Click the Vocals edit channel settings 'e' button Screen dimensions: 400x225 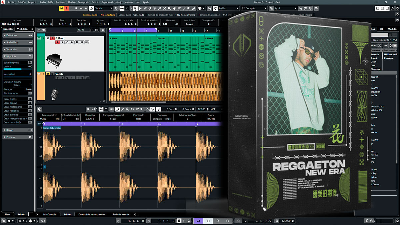click(x=67, y=78)
